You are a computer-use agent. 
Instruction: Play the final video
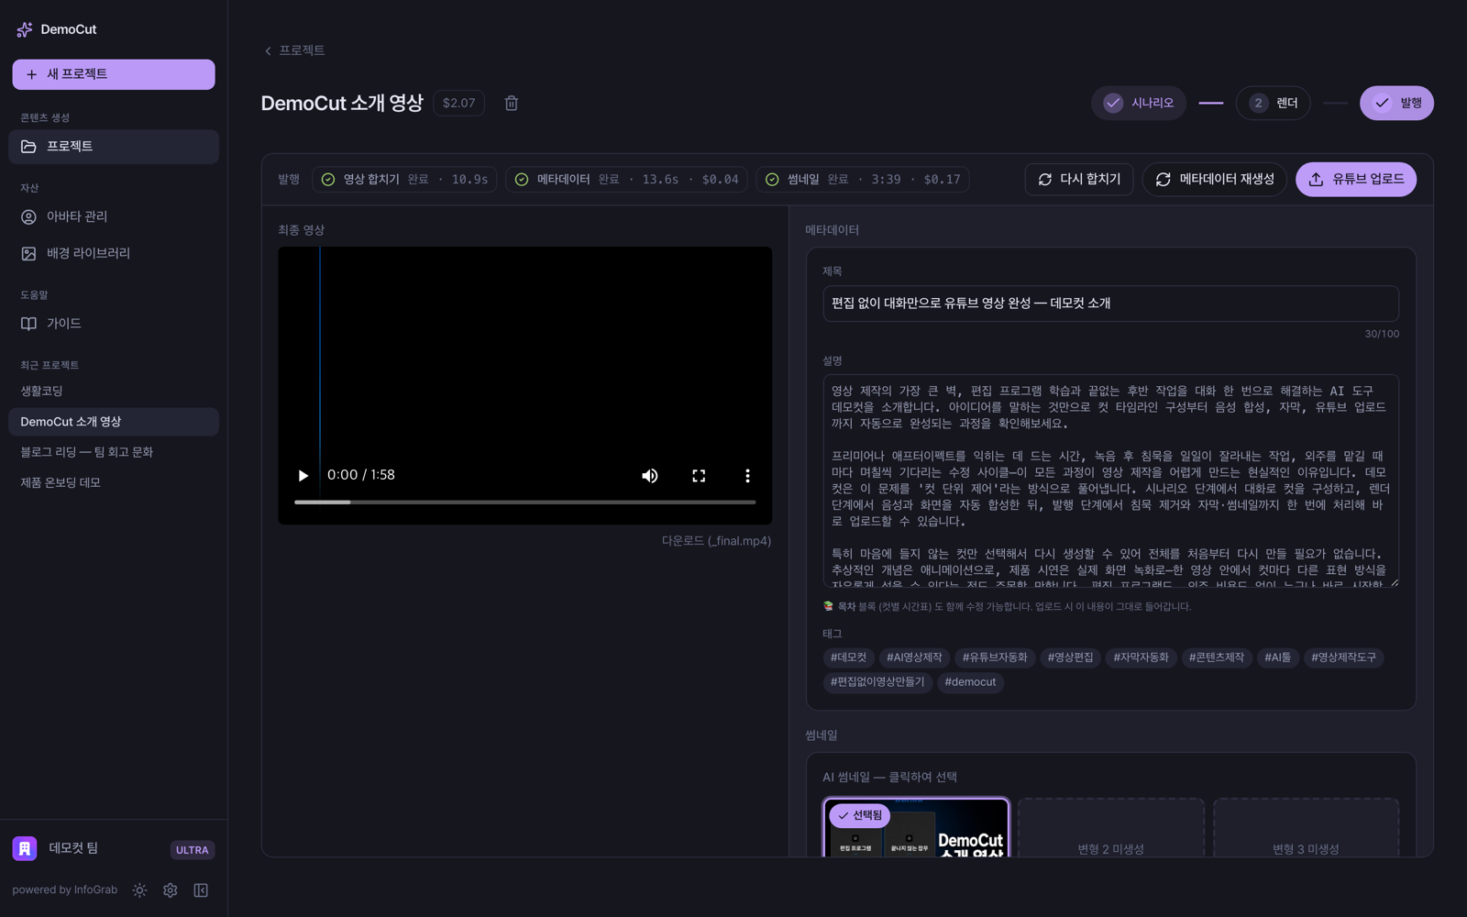coord(303,475)
